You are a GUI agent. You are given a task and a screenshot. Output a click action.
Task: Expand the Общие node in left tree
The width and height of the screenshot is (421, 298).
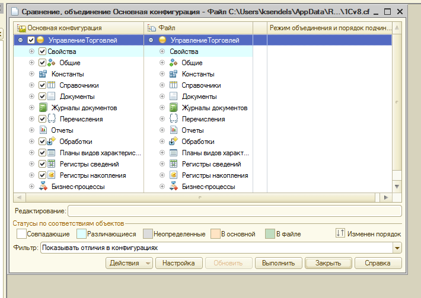31,63
